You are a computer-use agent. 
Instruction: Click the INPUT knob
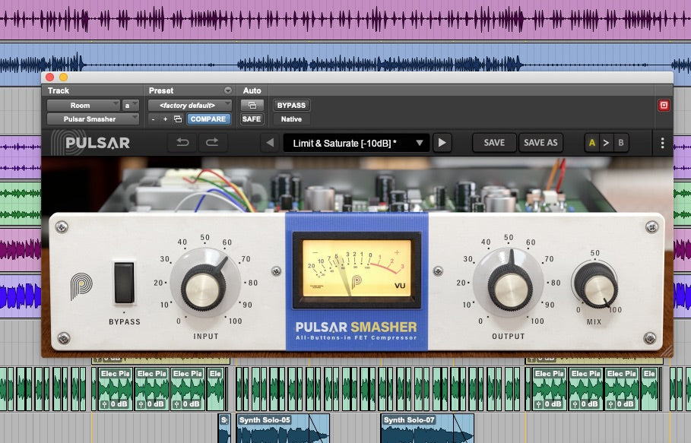203,288
